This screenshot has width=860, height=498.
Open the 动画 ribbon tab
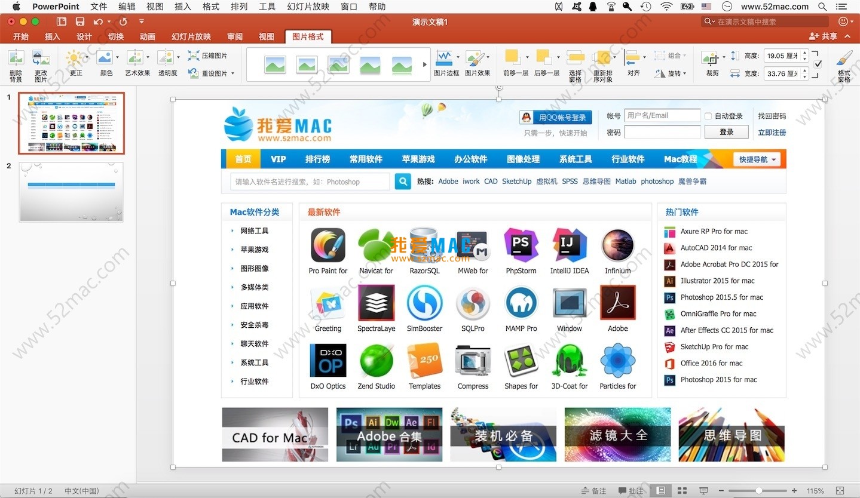[148, 36]
